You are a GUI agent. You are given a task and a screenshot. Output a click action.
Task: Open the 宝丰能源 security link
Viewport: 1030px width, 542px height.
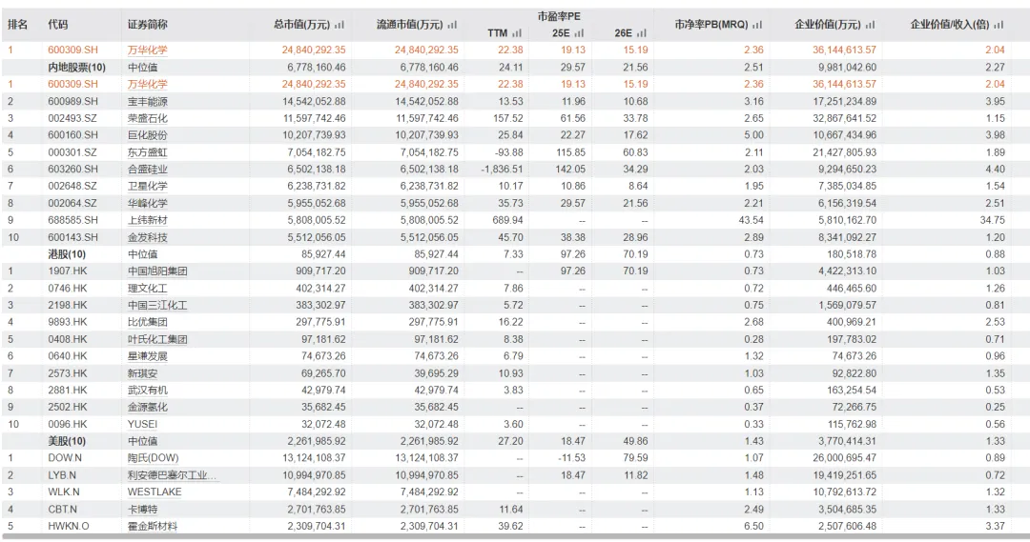tap(147, 101)
